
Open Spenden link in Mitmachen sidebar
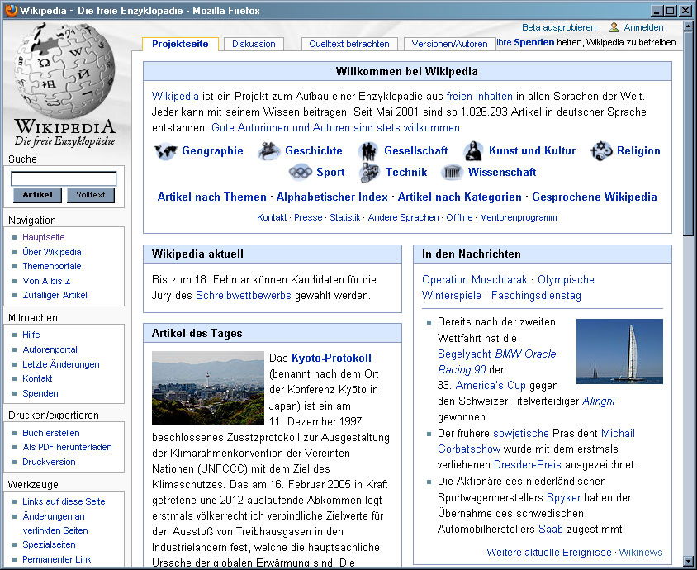click(40, 393)
